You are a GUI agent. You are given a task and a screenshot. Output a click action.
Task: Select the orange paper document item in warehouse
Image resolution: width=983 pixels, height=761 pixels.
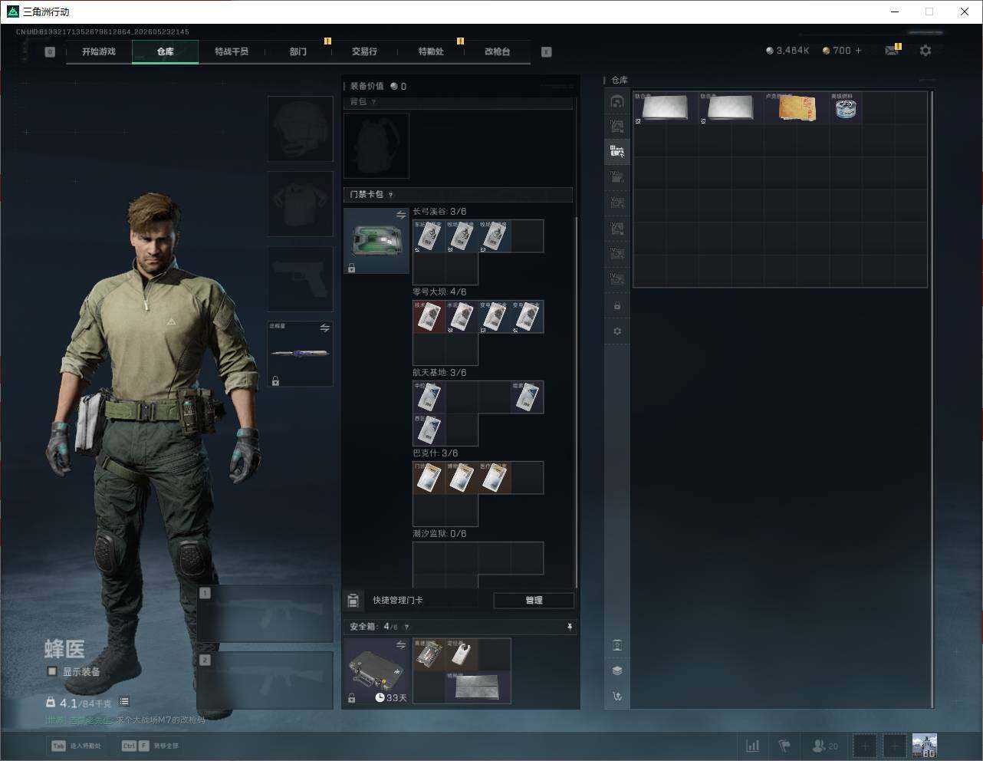(797, 108)
